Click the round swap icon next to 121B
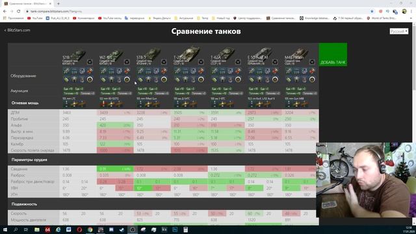The image size is (416, 234). pos(90,62)
